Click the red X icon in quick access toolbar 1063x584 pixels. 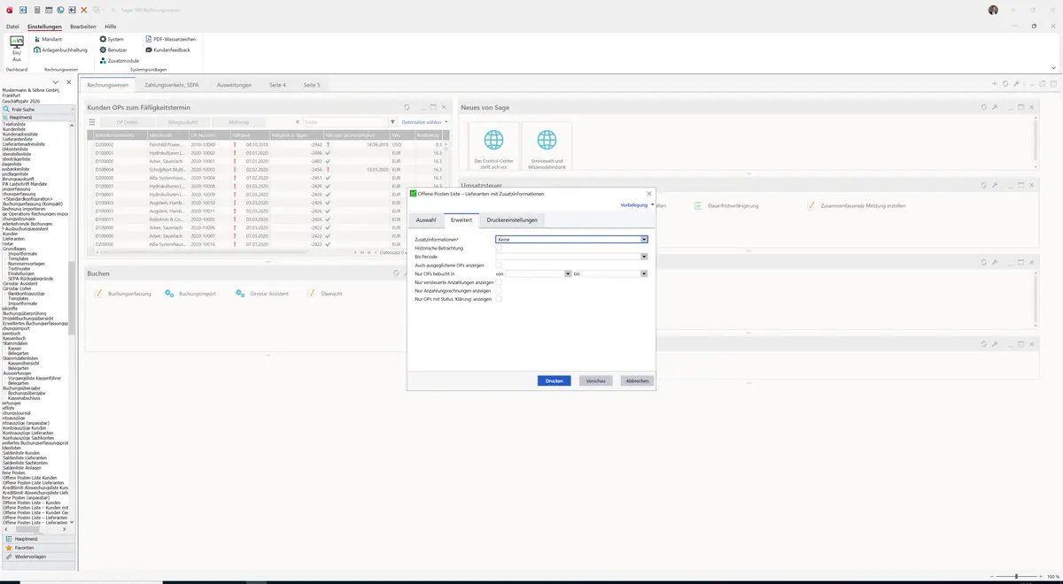coord(84,10)
